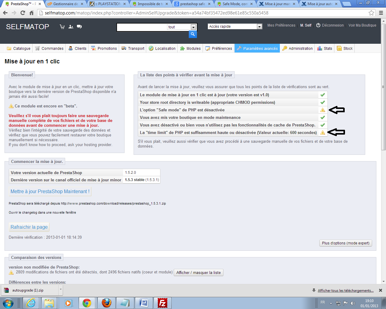Click the volume icon in system tray
The height and width of the screenshot is (309, 386).
[x=353, y=303]
